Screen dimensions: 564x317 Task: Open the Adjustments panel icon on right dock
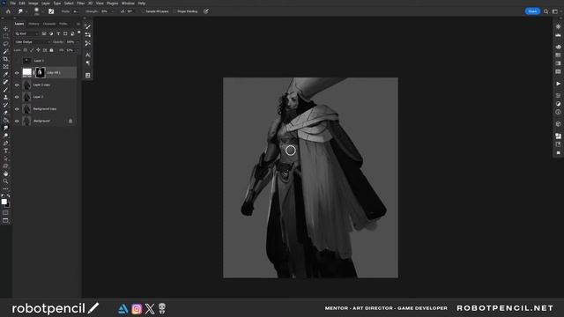point(558,104)
